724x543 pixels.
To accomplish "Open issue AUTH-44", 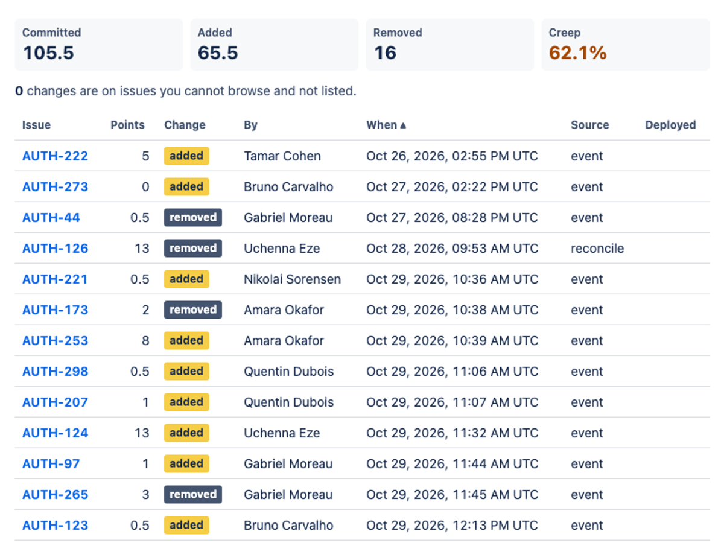I will click(x=51, y=218).
